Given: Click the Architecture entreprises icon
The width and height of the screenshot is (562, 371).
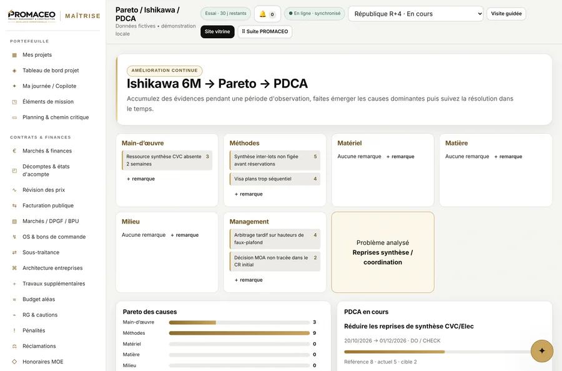Looking at the screenshot, I should [14, 268].
